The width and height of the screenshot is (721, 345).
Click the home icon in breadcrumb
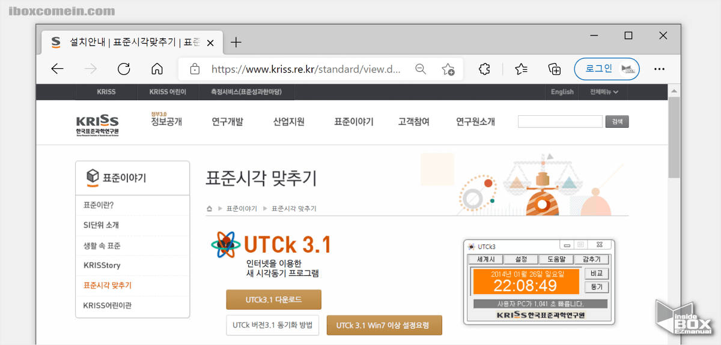(x=209, y=209)
